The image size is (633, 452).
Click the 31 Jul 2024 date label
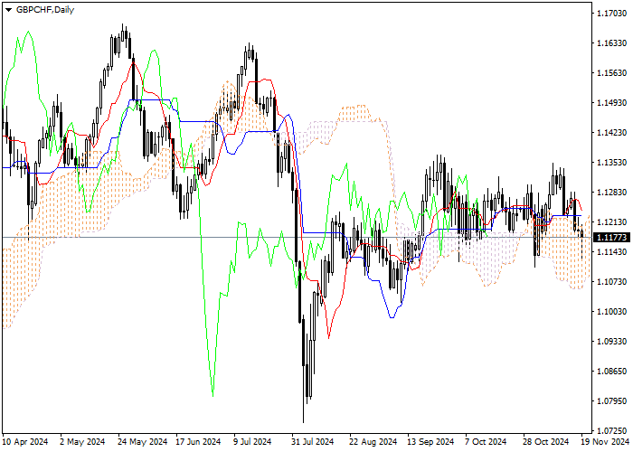tap(313, 442)
